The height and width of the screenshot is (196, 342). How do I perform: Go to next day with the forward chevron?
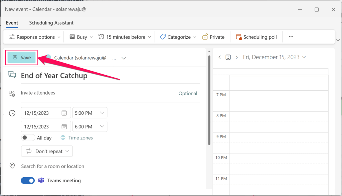237,57
